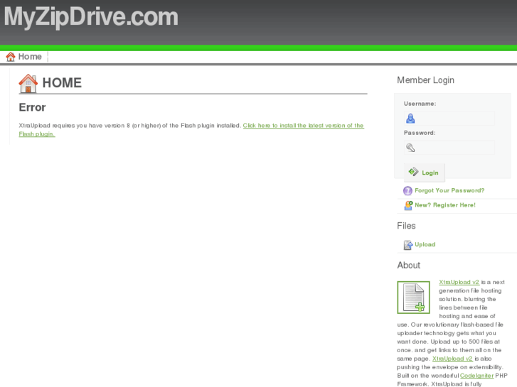Click the upload file icon
The image size is (517, 387).
coord(408,245)
